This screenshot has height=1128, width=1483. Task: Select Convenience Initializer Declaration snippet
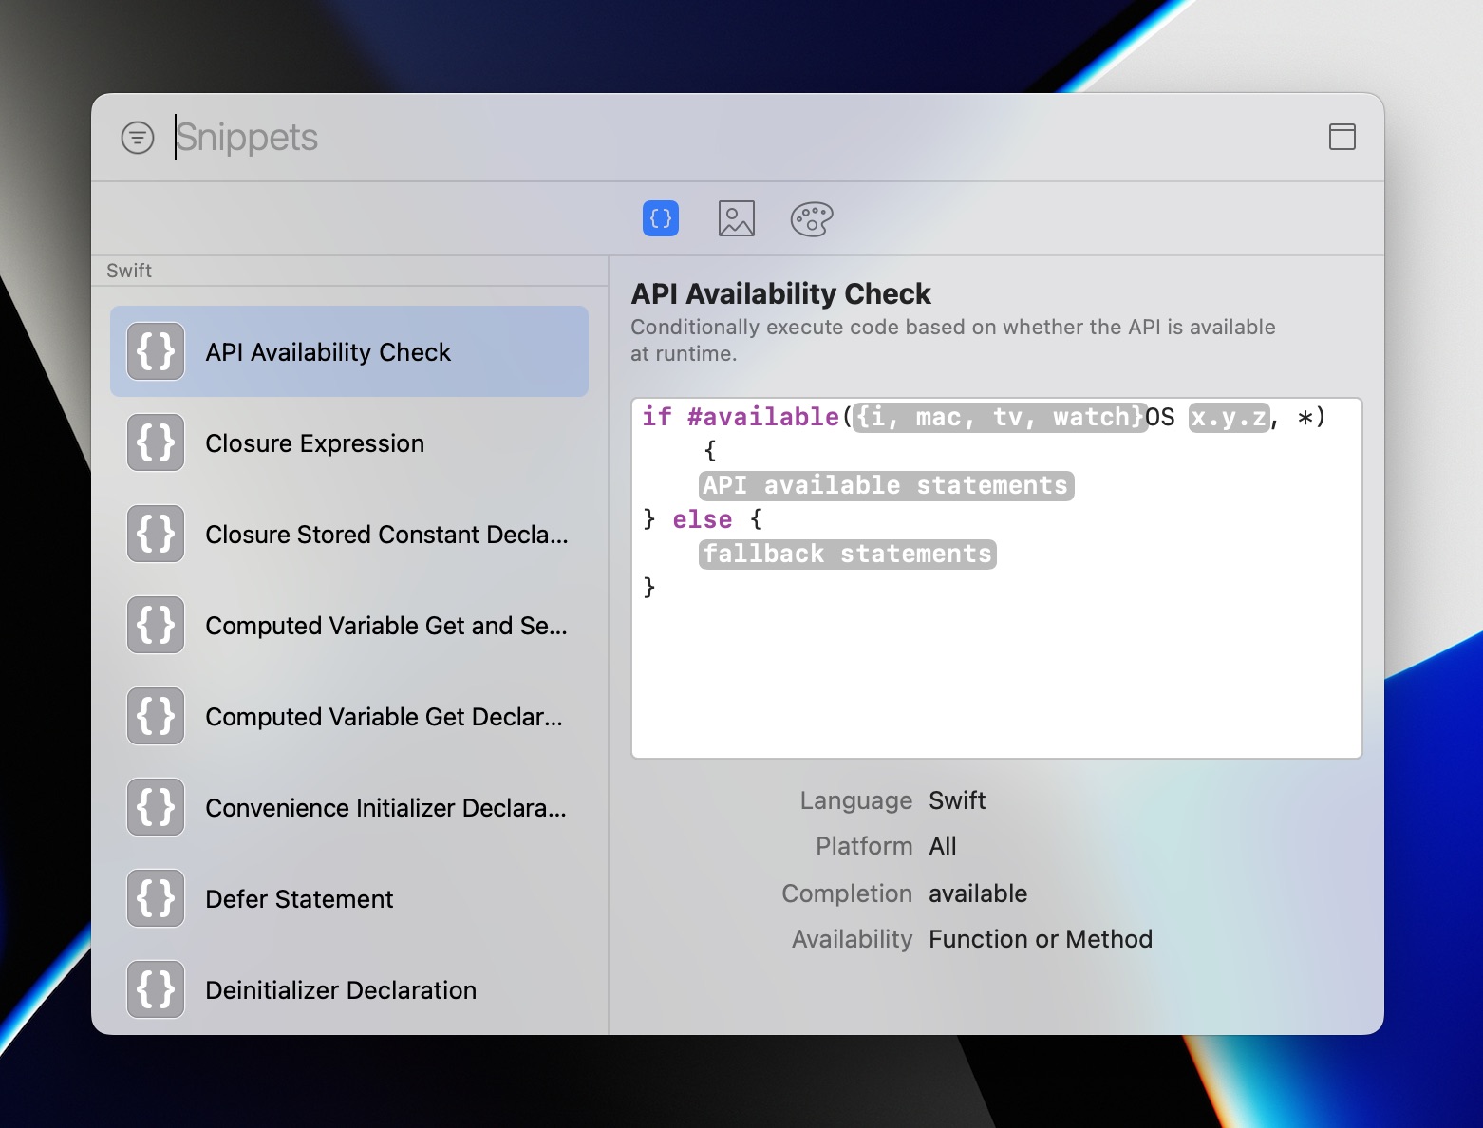click(x=349, y=807)
